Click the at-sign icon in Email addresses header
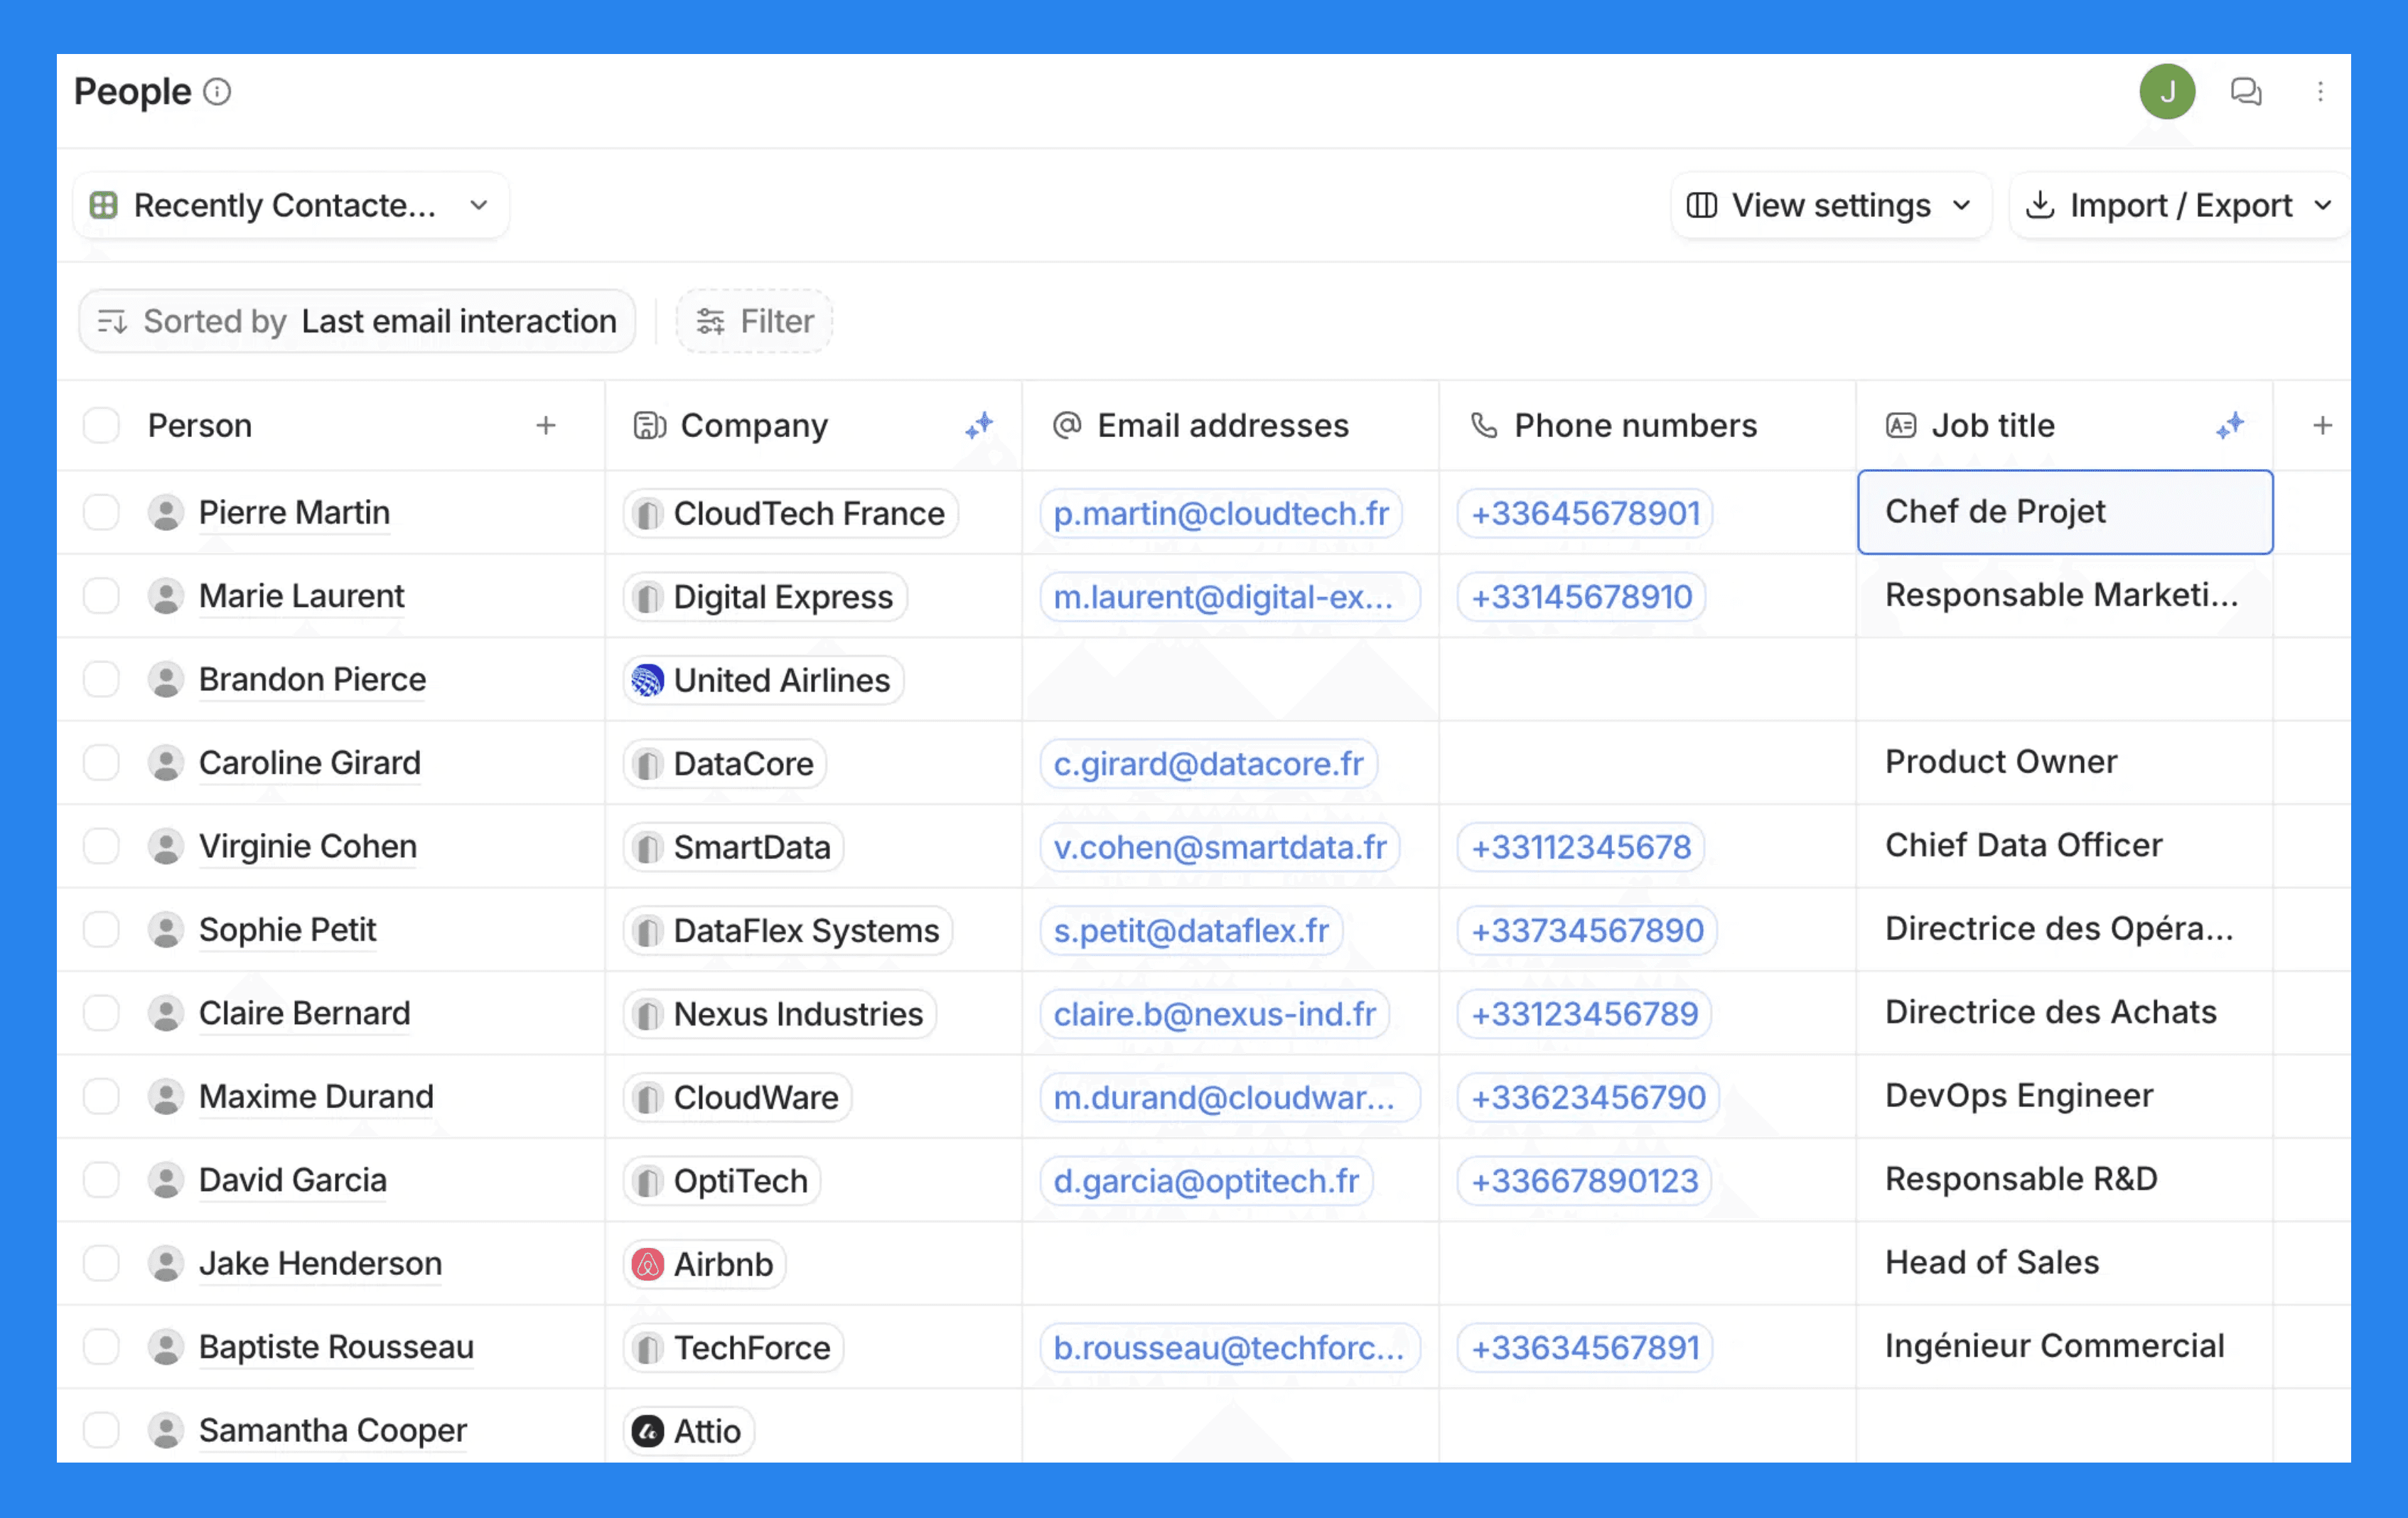Image resolution: width=2408 pixels, height=1518 pixels. click(x=1066, y=425)
